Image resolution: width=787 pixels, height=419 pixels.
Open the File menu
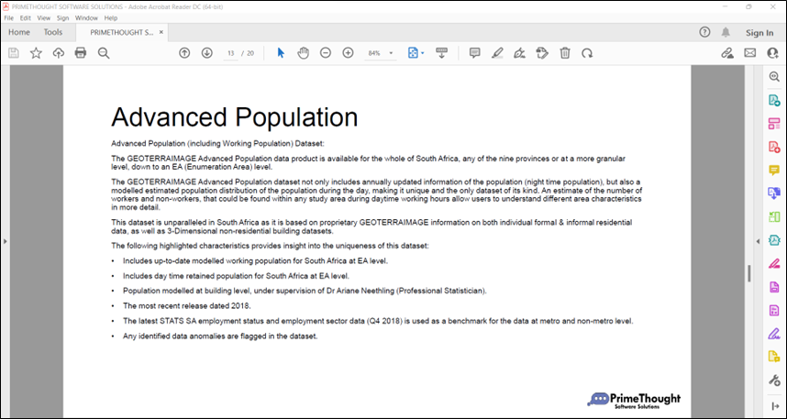pyautogui.click(x=8, y=18)
